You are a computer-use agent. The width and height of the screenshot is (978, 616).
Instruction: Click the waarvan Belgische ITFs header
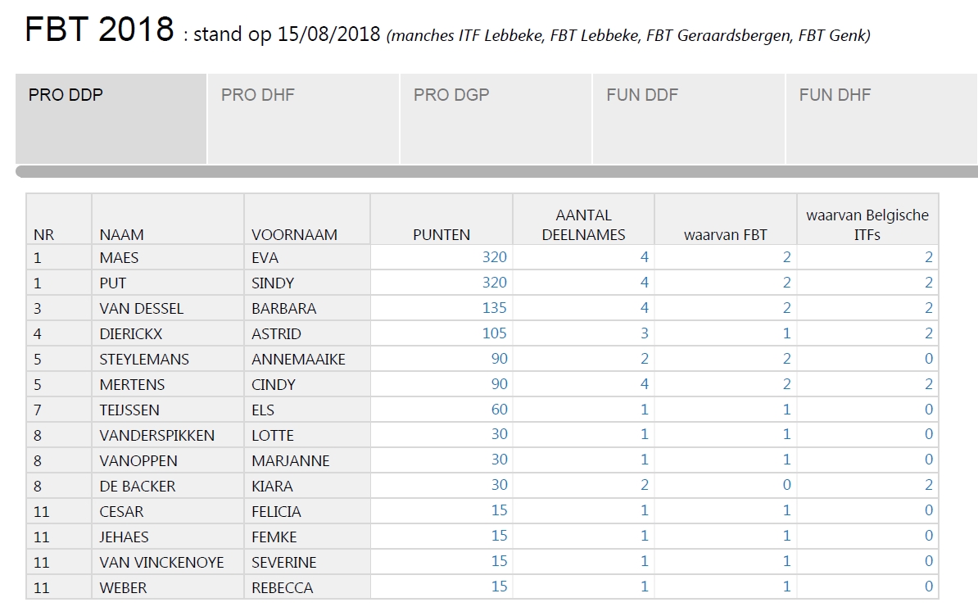pos(867,219)
